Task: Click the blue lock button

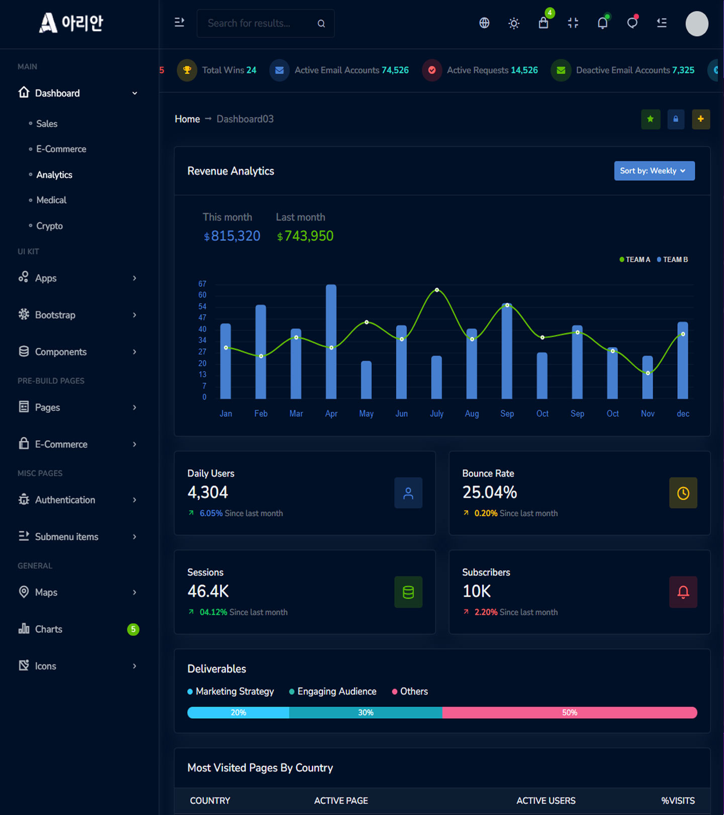Action: click(676, 119)
